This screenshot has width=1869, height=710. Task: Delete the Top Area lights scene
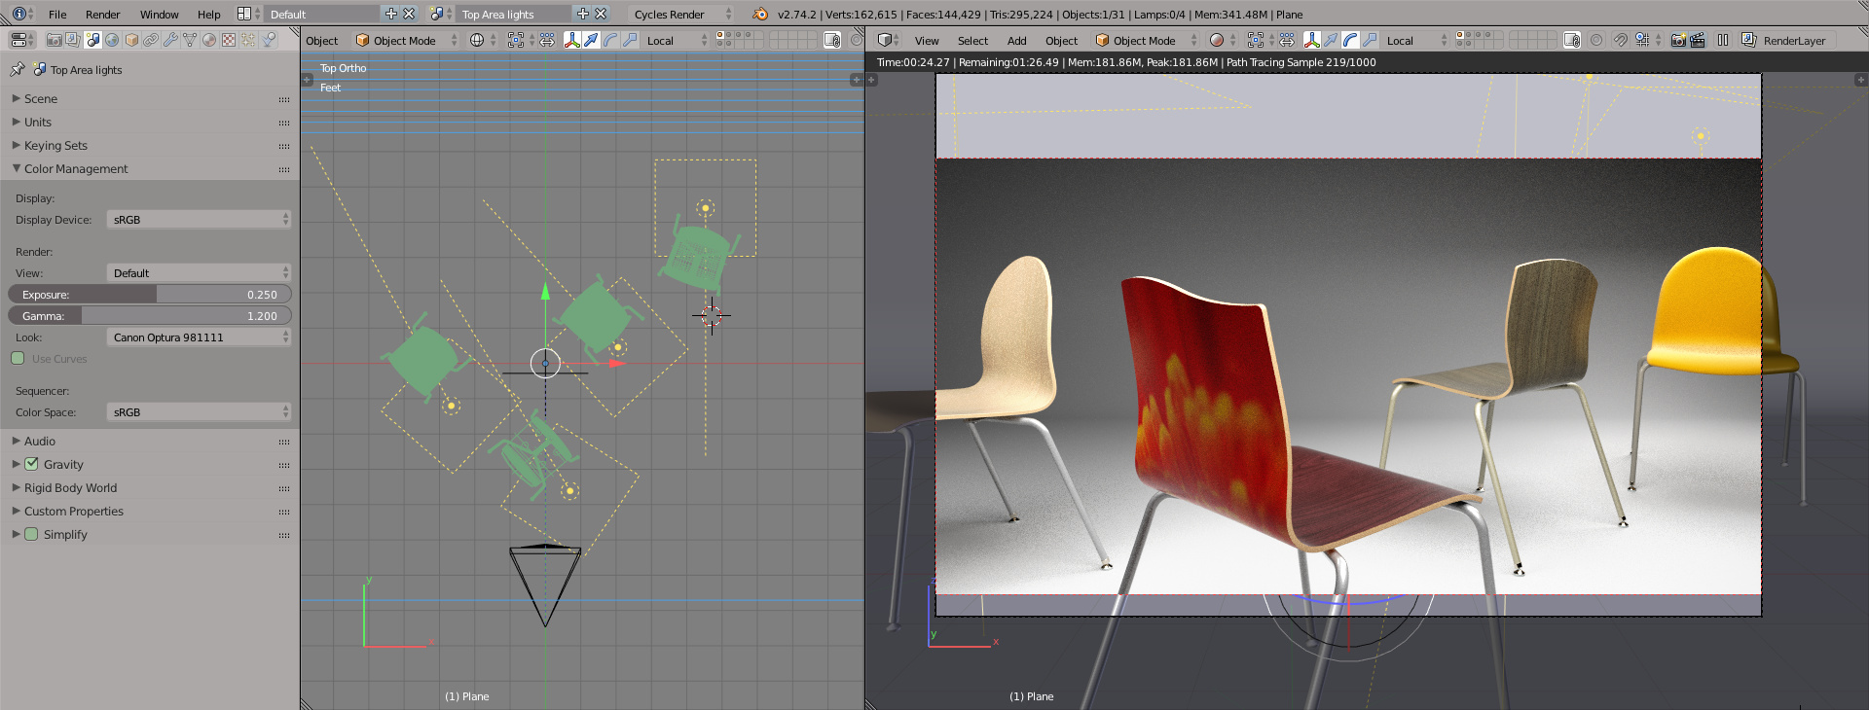pos(601,14)
